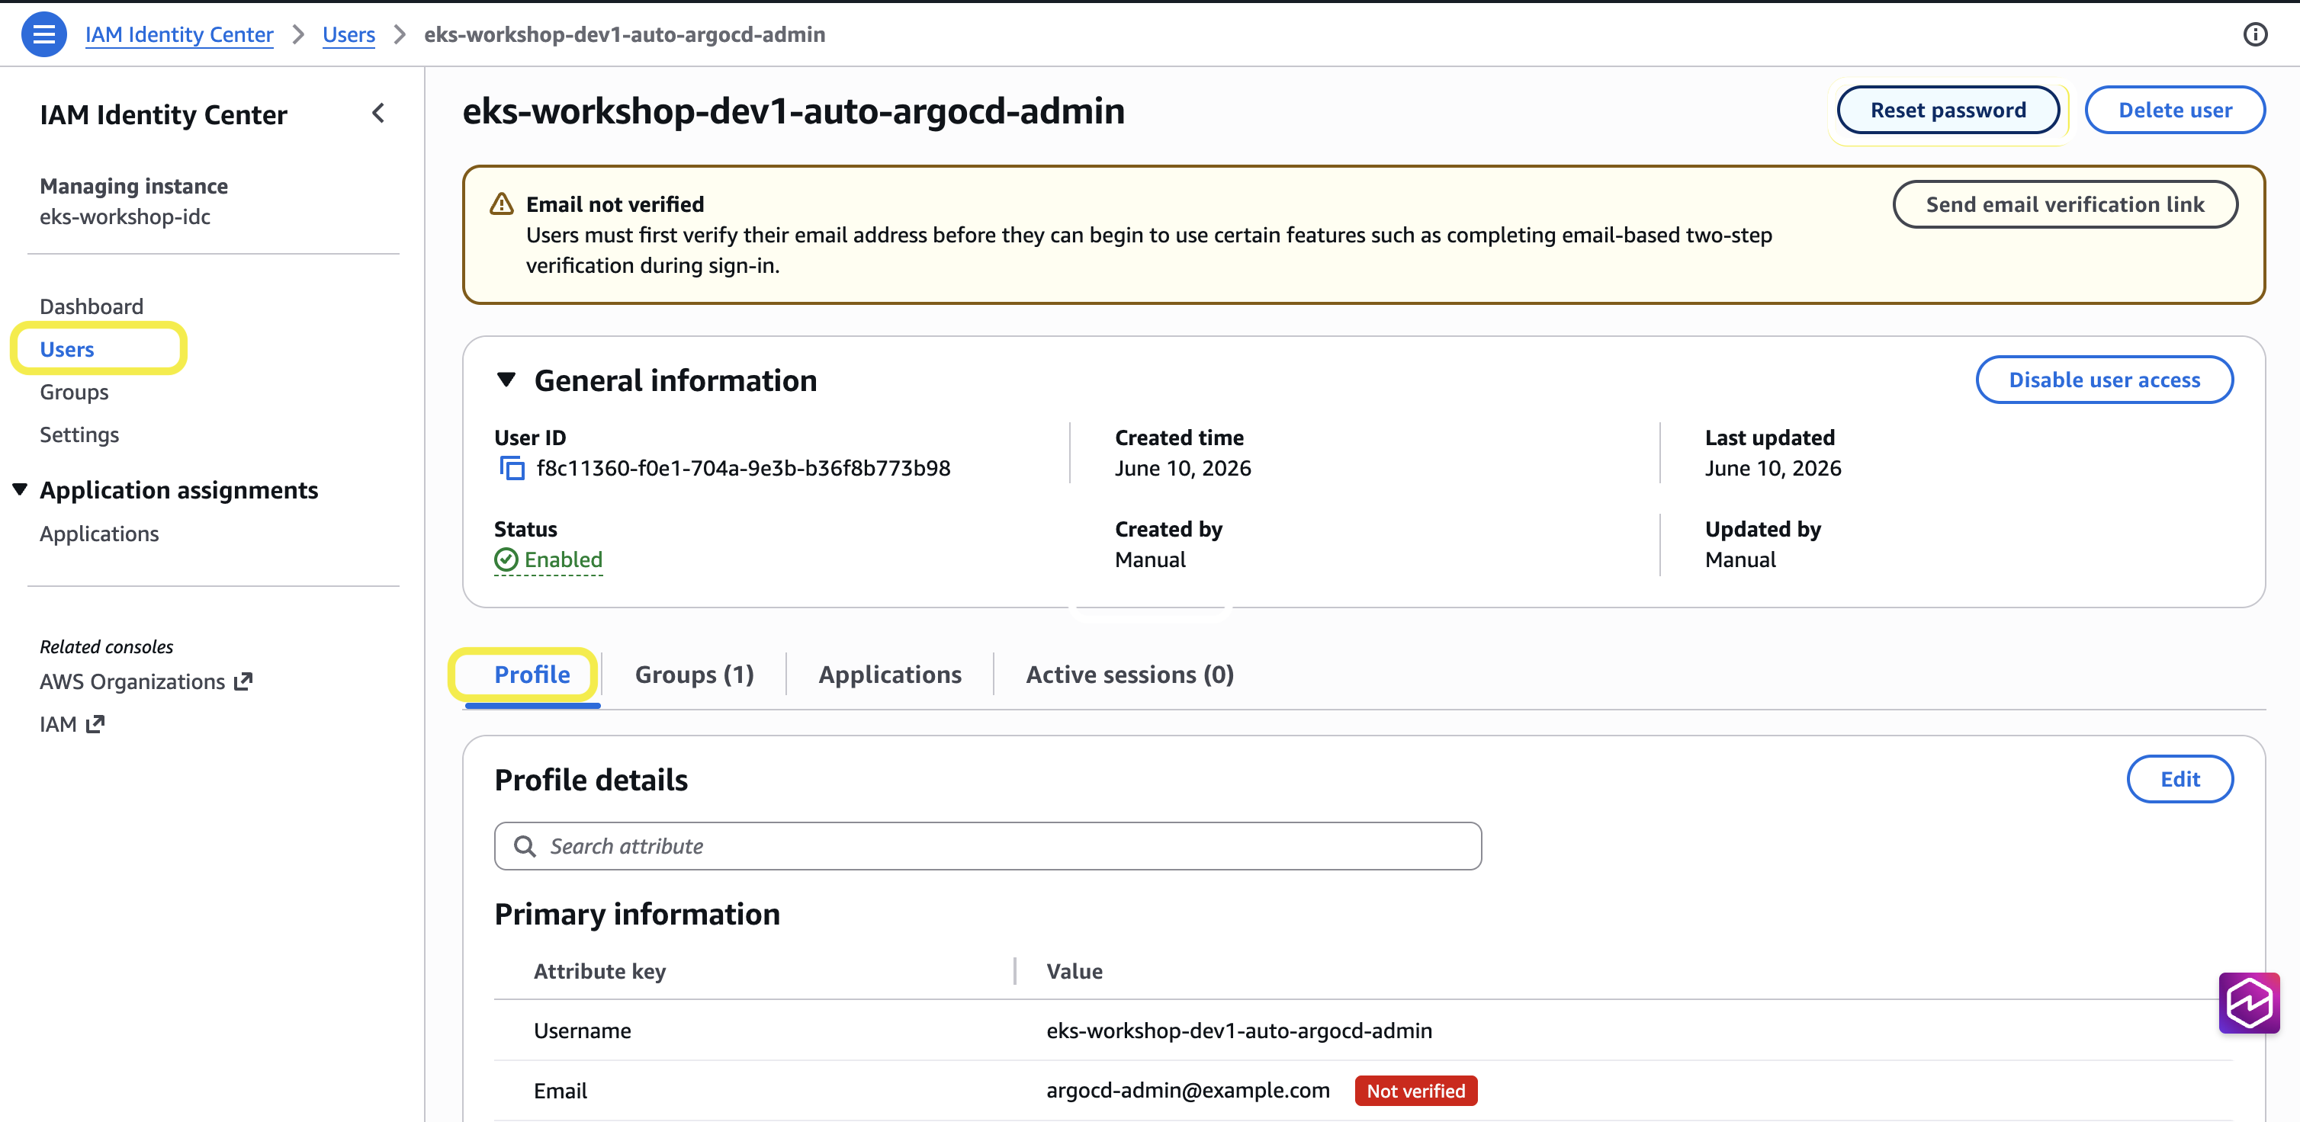
Task: Collapse the Application assignments section
Action: (20, 489)
